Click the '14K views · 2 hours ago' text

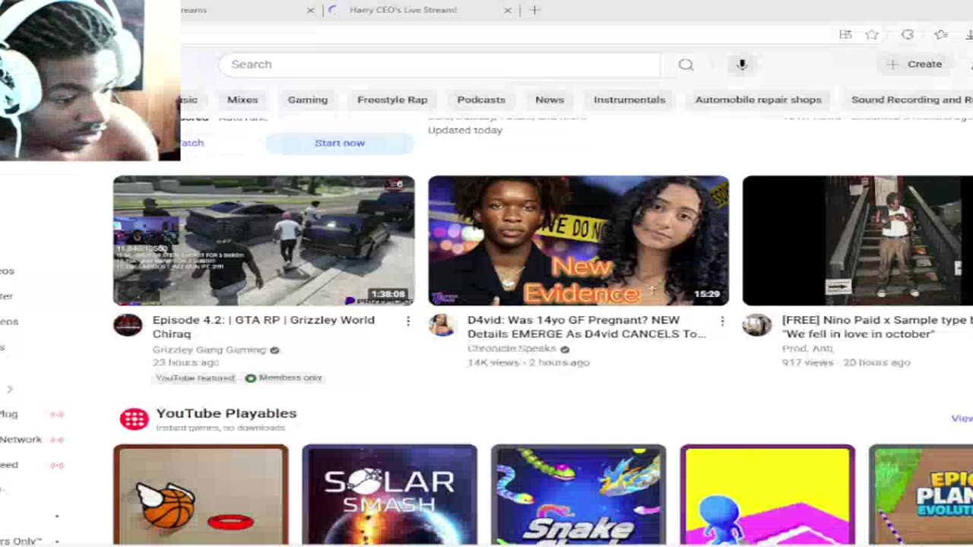coord(528,362)
